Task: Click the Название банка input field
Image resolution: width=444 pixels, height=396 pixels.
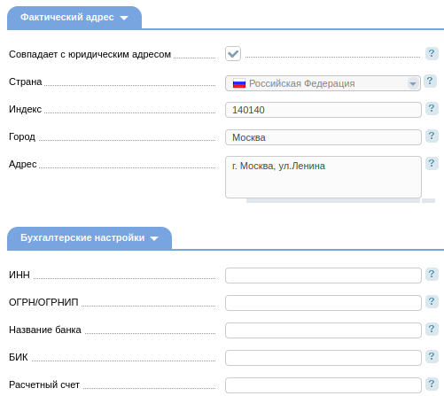Action: click(x=323, y=330)
